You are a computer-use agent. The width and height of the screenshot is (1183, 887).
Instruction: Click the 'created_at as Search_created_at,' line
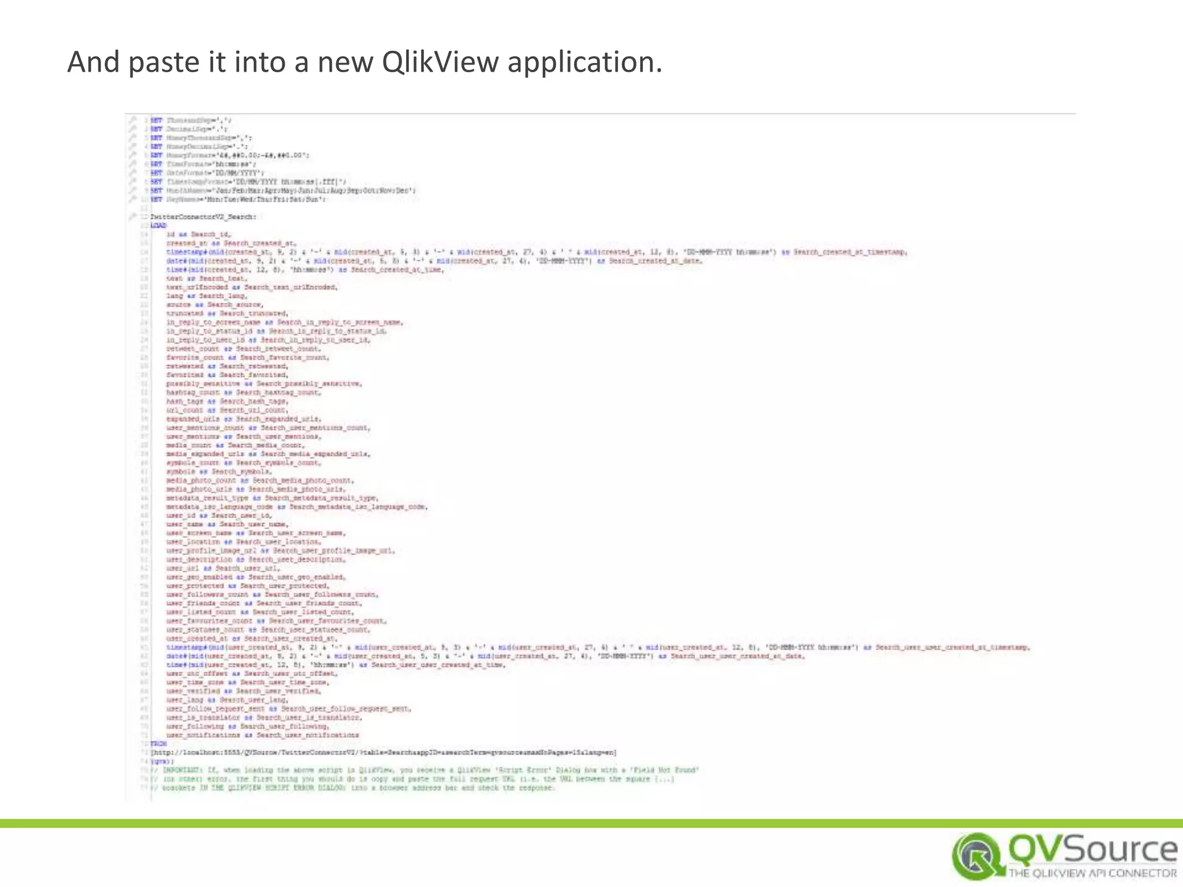(x=232, y=243)
